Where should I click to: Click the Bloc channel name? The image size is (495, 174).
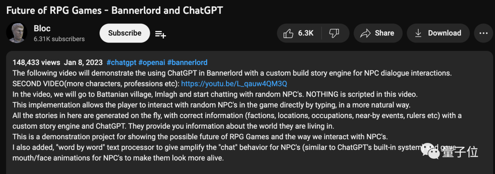point(42,28)
